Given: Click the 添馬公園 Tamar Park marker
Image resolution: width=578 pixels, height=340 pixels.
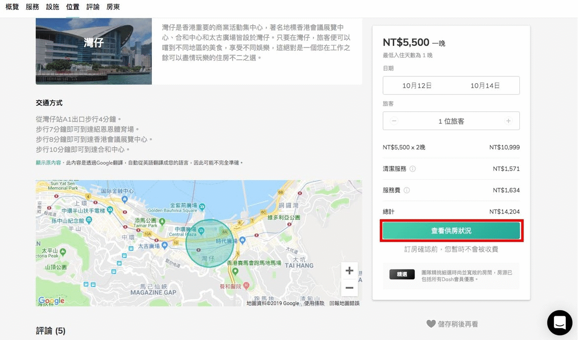Looking at the screenshot, I should (162, 221).
